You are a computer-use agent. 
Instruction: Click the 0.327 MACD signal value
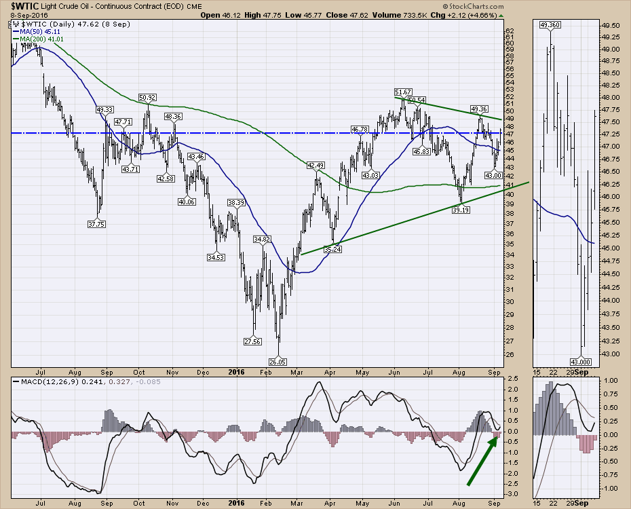[119, 381]
